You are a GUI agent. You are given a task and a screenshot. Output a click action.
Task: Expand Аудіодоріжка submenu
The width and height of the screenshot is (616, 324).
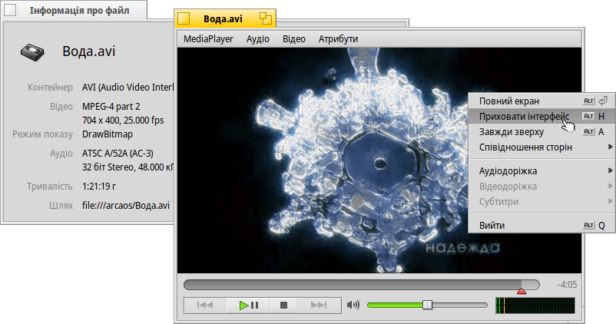[541, 171]
